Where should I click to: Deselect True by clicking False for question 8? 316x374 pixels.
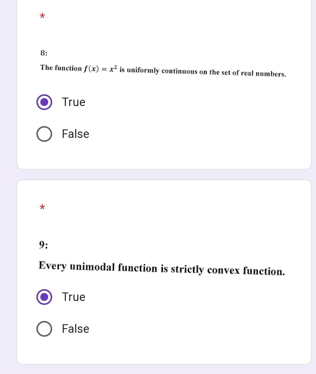tap(44, 134)
